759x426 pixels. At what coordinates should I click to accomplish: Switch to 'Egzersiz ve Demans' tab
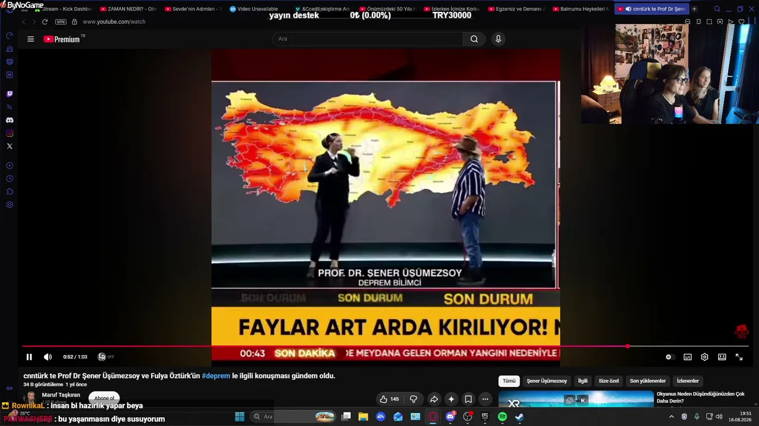[516, 9]
